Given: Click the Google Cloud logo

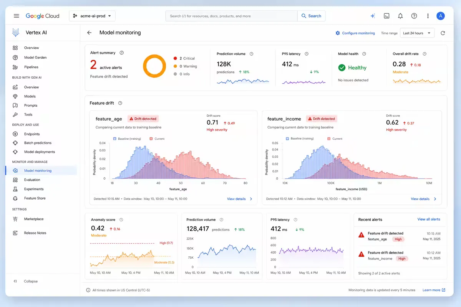Looking at the screenshot, I should [x=43, y=16].
